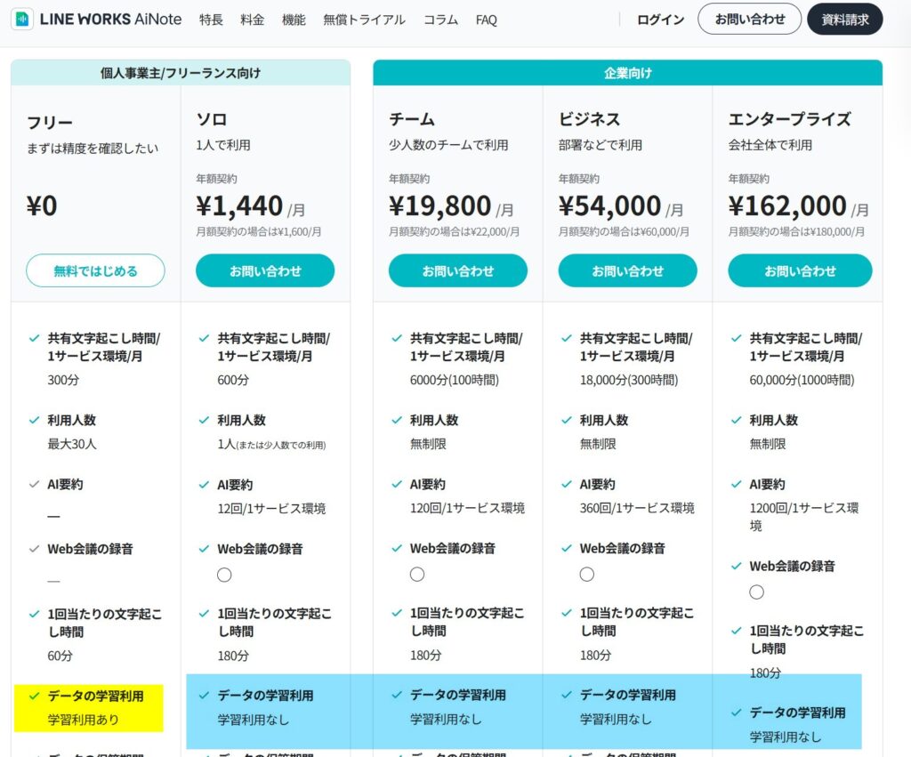Click checkmark icon beside Team plan's AI要約

(x=397, y=485)
